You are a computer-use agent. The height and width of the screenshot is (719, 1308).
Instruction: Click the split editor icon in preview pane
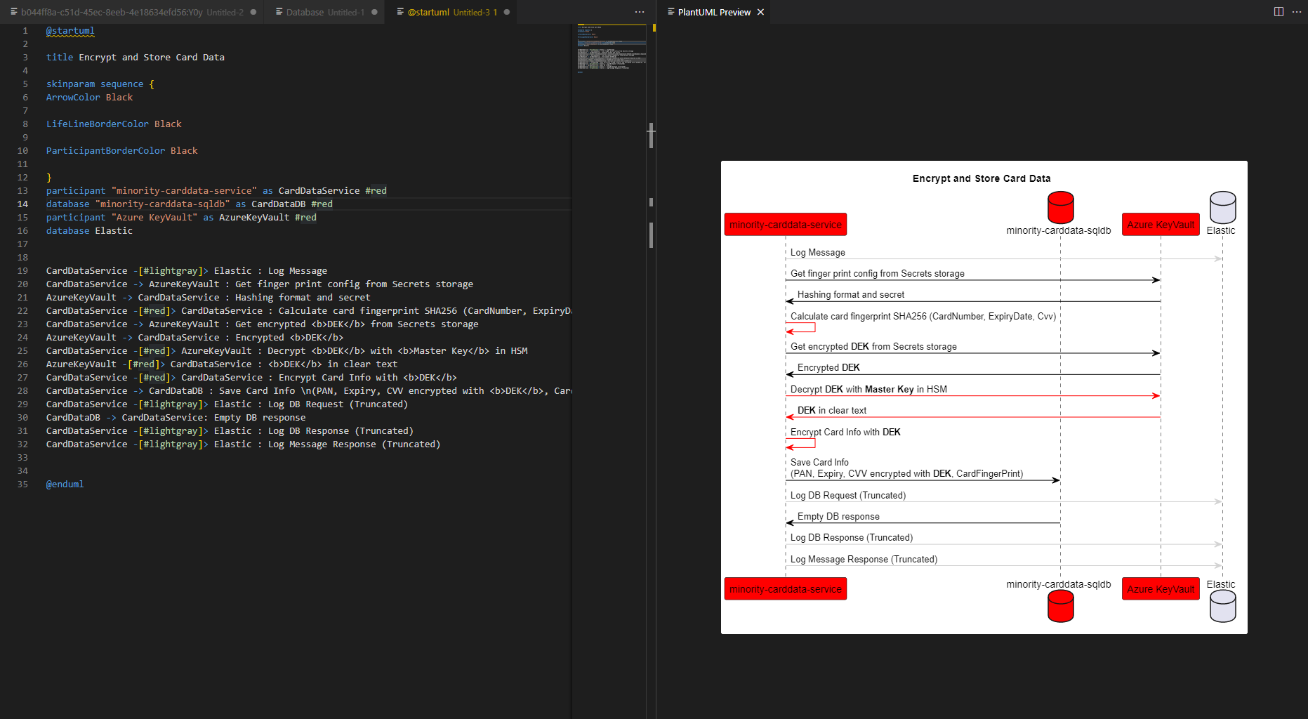(1279, 12)
